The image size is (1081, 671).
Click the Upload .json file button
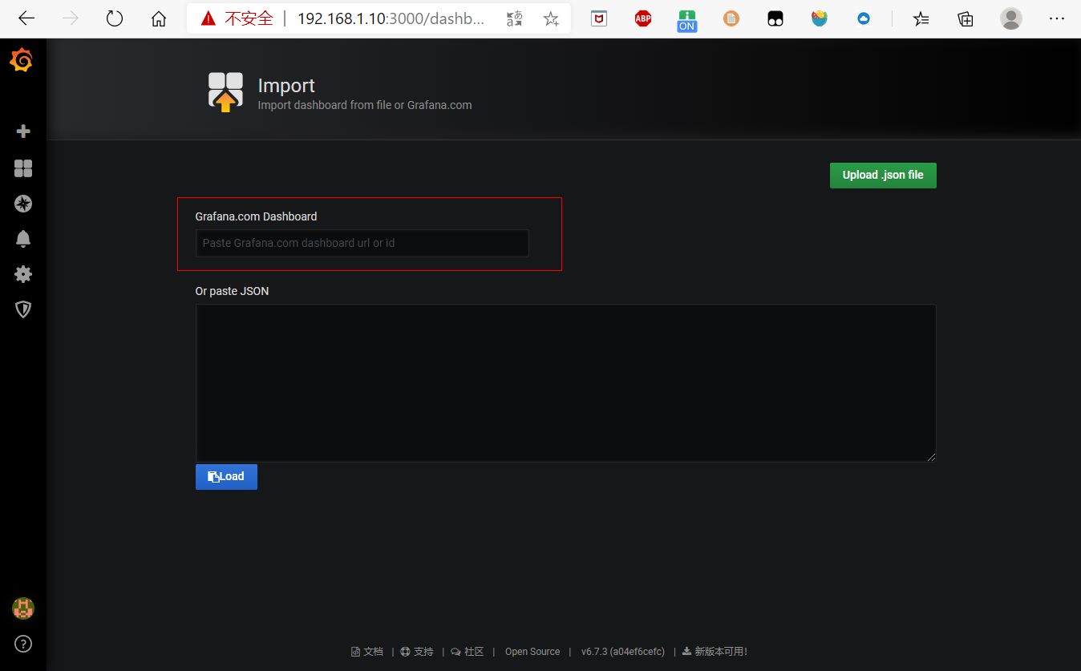click(x=883, y=176)
